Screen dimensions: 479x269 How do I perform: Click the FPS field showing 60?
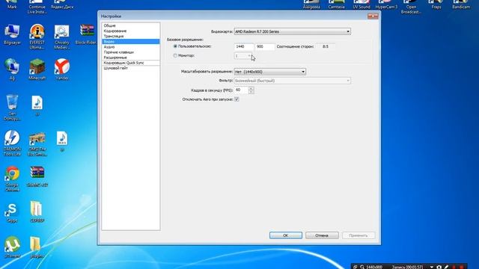point(241,90)
